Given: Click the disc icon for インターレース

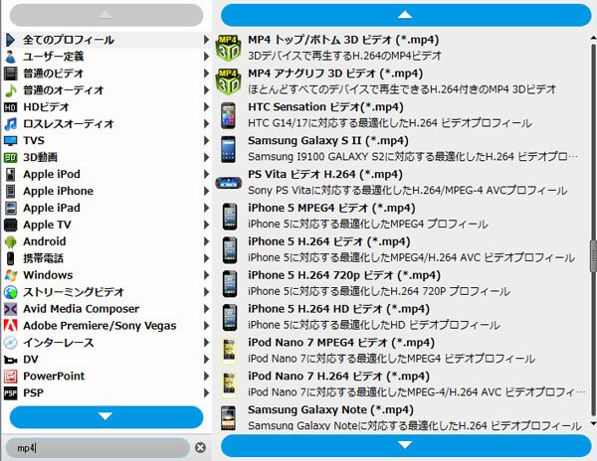Looking at the screenshot, I should pos(10,343).
